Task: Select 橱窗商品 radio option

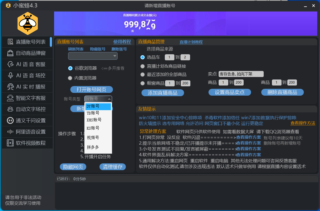Action: [x=143, y=83]
